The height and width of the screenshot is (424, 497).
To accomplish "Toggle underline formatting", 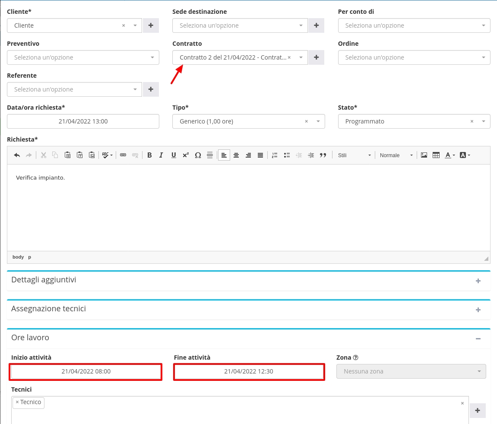I will (174, 155).
